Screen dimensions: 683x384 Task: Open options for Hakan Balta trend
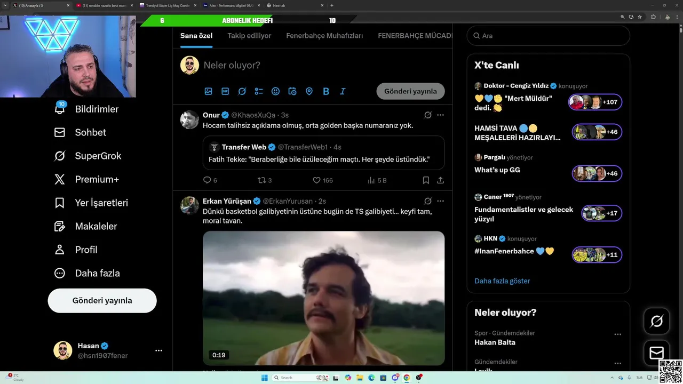(617, 334)
